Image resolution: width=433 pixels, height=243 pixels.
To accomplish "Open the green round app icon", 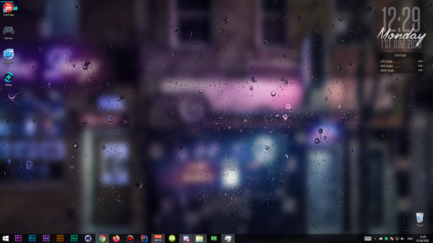I will [172, 238].
